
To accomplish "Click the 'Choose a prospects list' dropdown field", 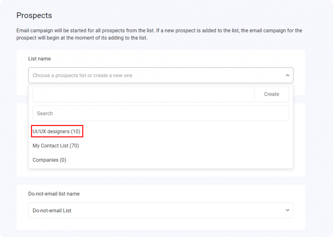I will 161,75.
